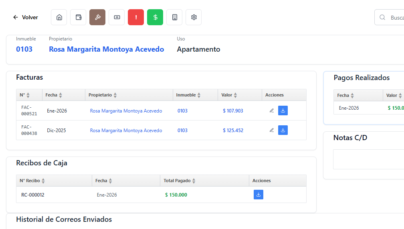Click the search input field
This screenshot has height=229, width=404.
395,17
